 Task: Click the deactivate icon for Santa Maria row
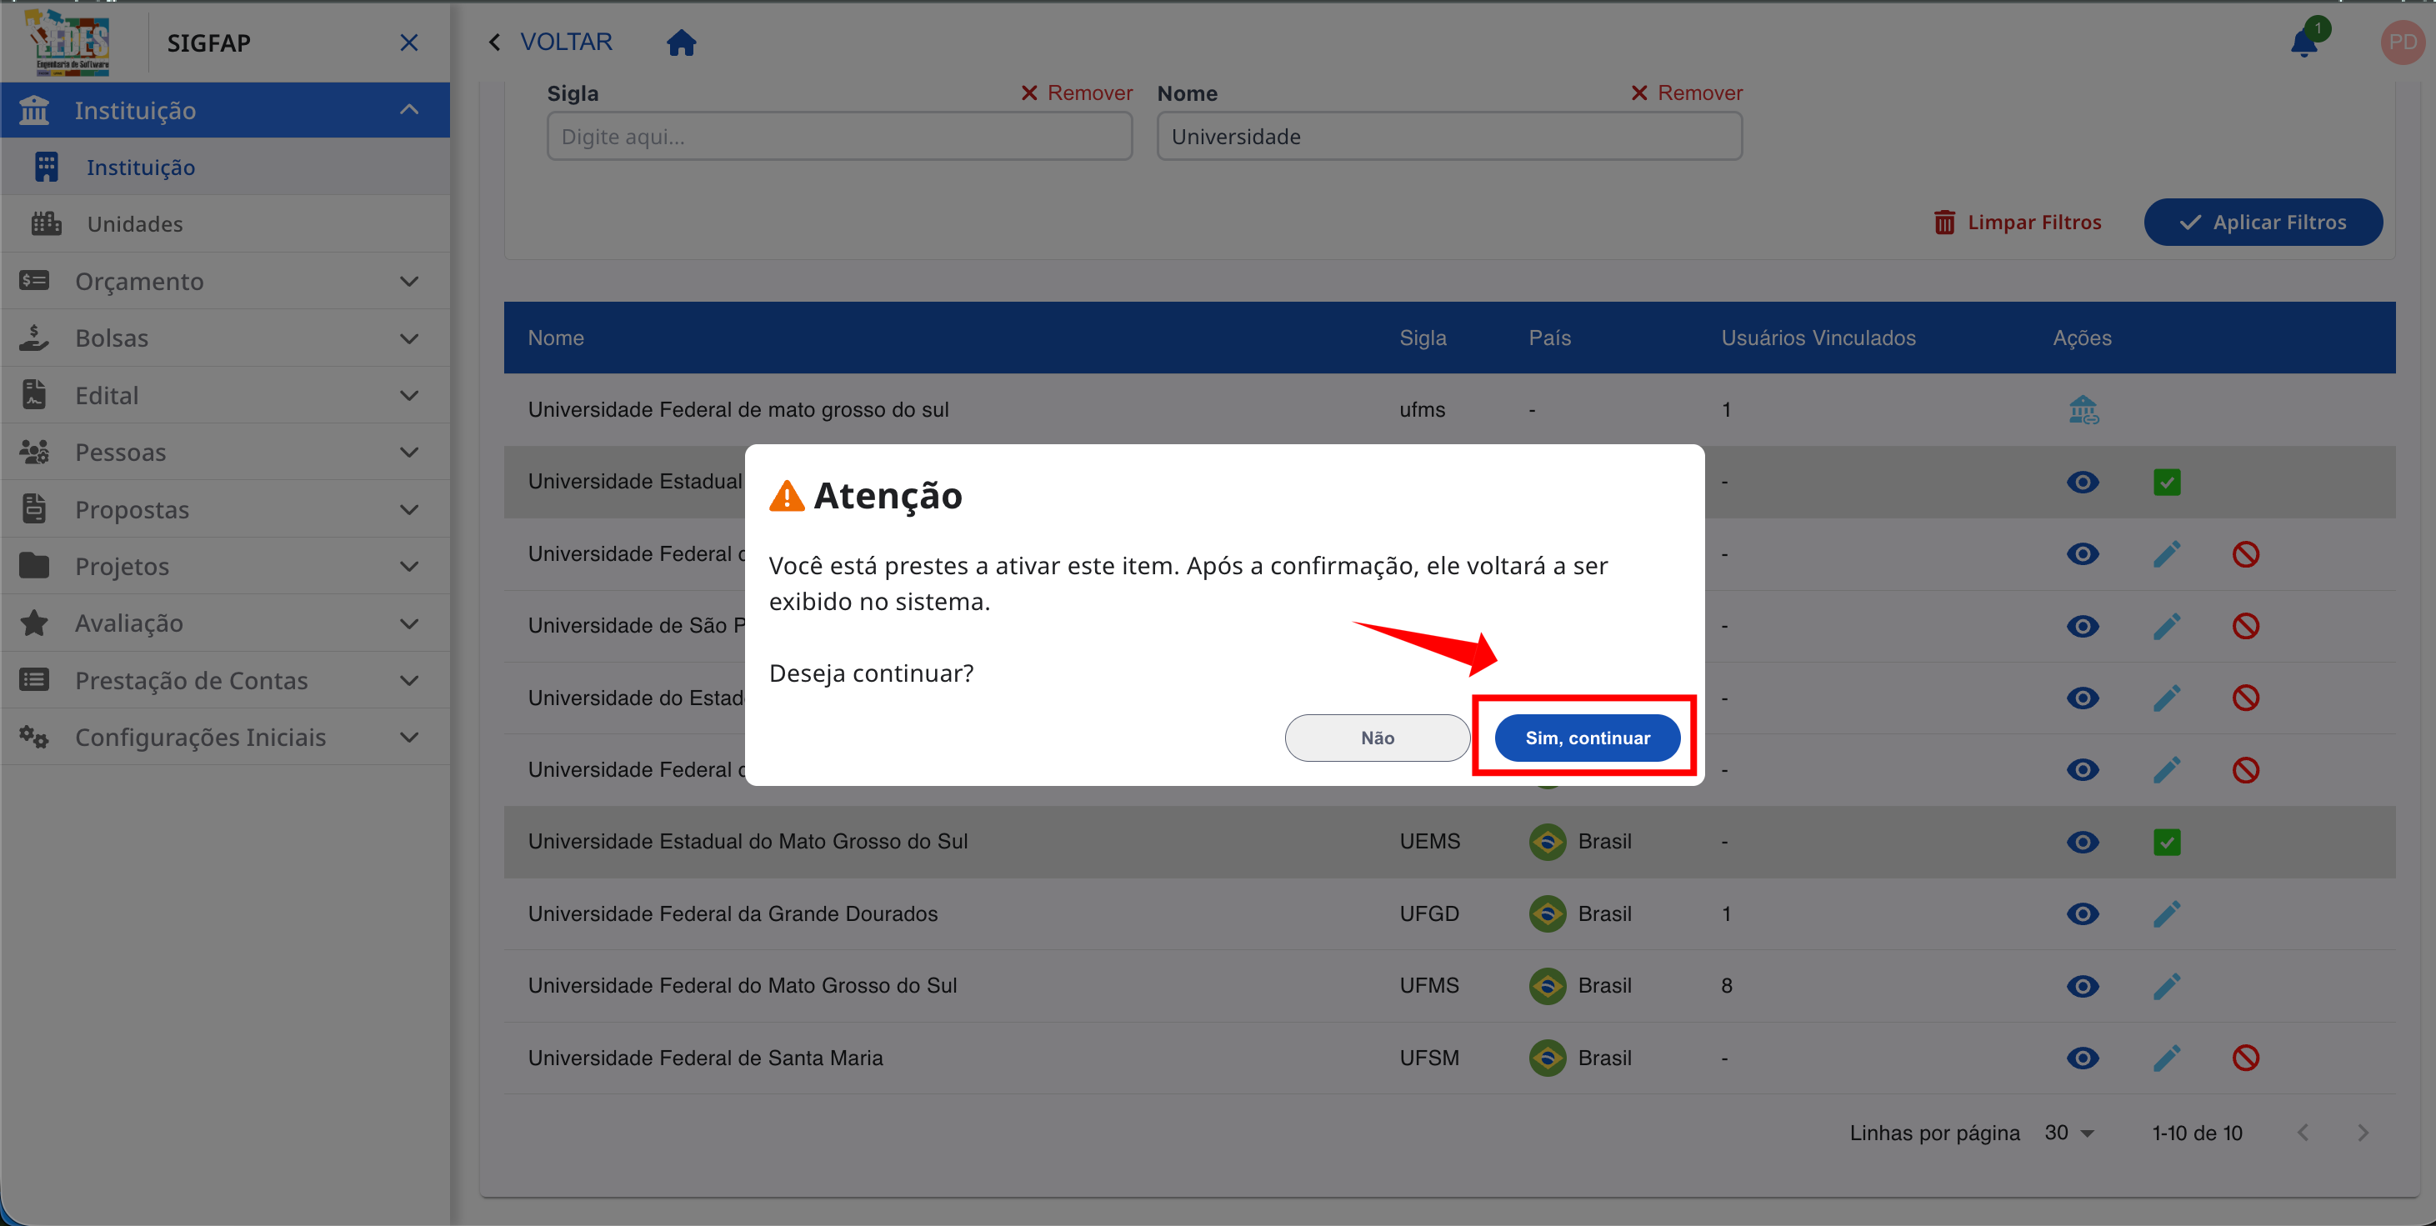tap(2245, 1058)
